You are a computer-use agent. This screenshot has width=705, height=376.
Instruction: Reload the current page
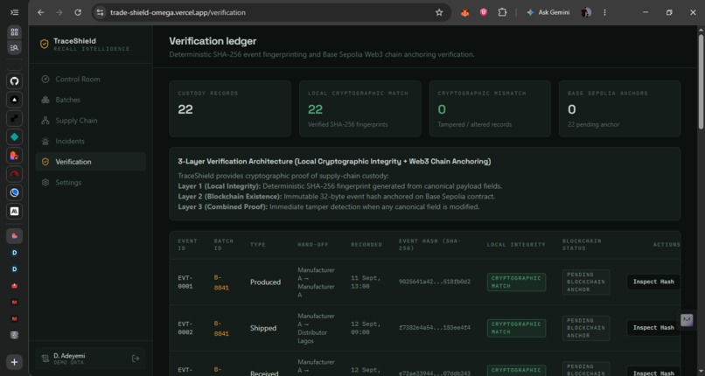tap(78, 12)
